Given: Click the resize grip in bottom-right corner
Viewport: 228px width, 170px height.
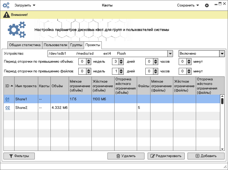Looking at the screenshot, I should [x=225, y=167].
